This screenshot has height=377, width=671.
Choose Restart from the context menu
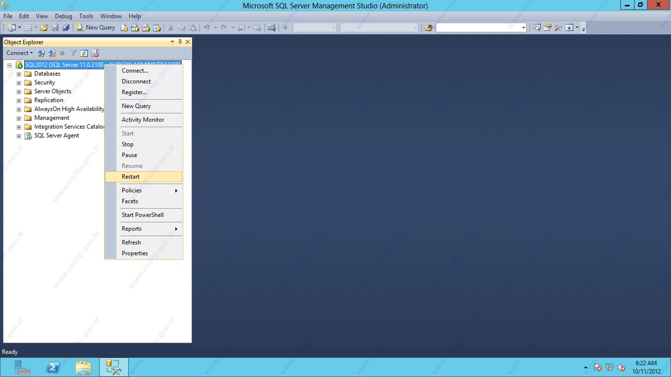click(144, 177)
